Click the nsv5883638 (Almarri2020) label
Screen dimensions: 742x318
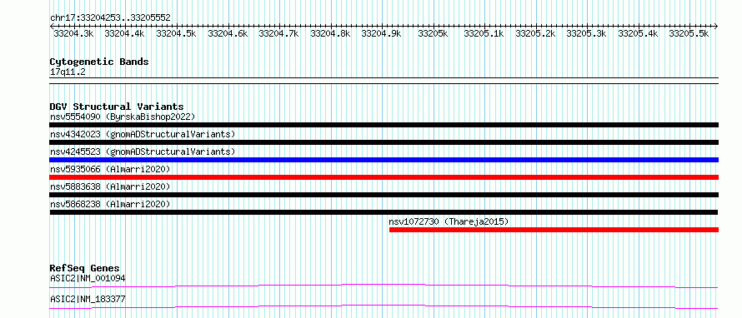pos(110,186)
